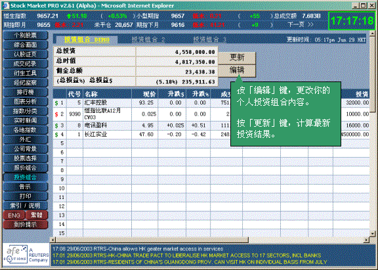Image resolution: width=378 pixels, height=270 pixels.
Task: Switch language to 繁體
Action: click(37, 215)
